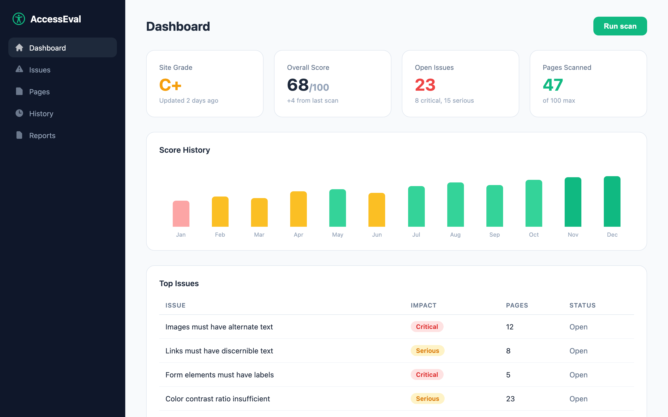Open the Issues menu item

click(x=40, y=70)
